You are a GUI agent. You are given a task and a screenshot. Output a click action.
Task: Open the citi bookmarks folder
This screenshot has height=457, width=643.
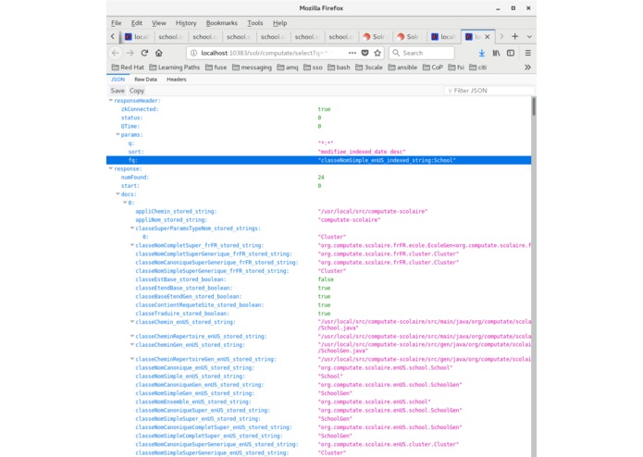pyautogui.click(x=477, y=68)
